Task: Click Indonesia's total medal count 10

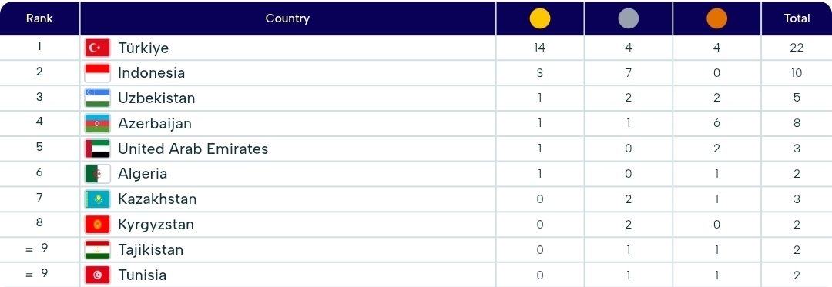Action: click(x=797, y=73)
